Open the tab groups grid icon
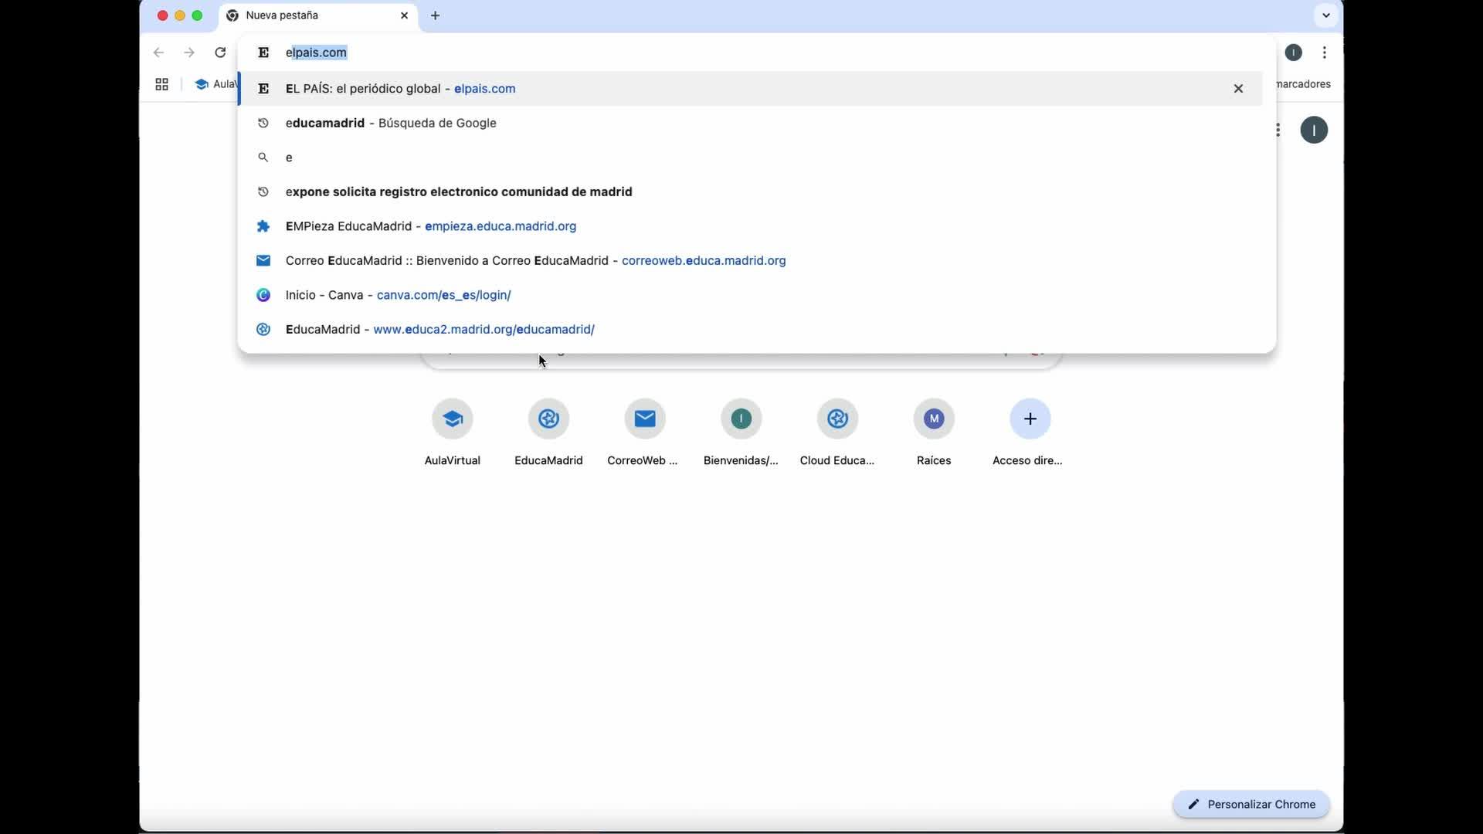This screenshot has height=834, width=1483. 161,84
